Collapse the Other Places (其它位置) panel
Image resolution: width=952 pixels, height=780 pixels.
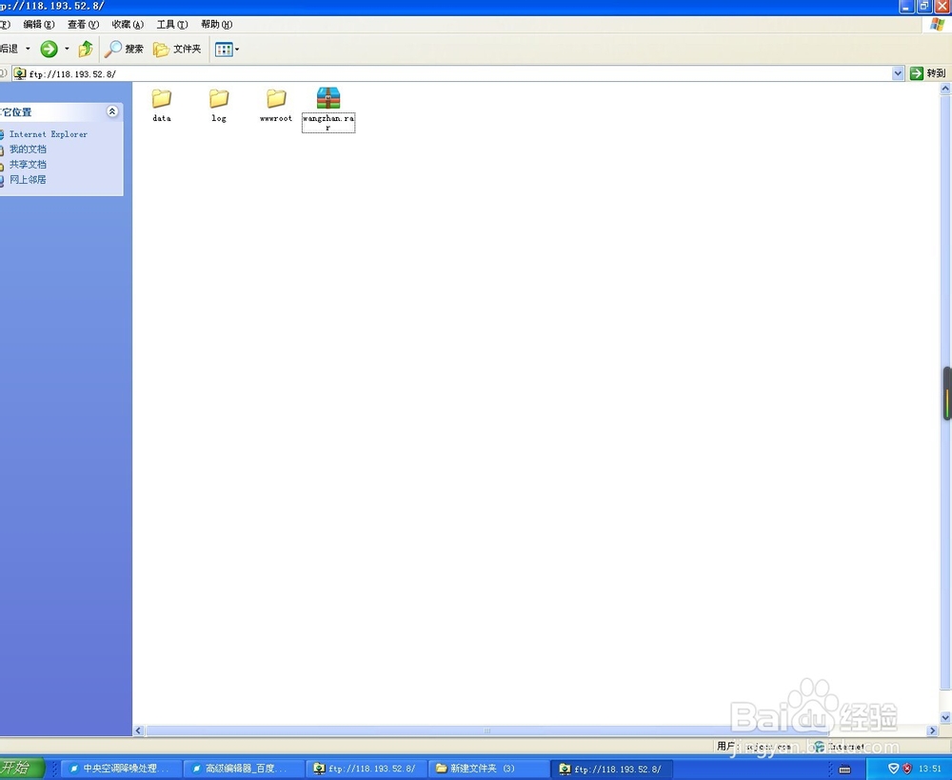[112, 111]
